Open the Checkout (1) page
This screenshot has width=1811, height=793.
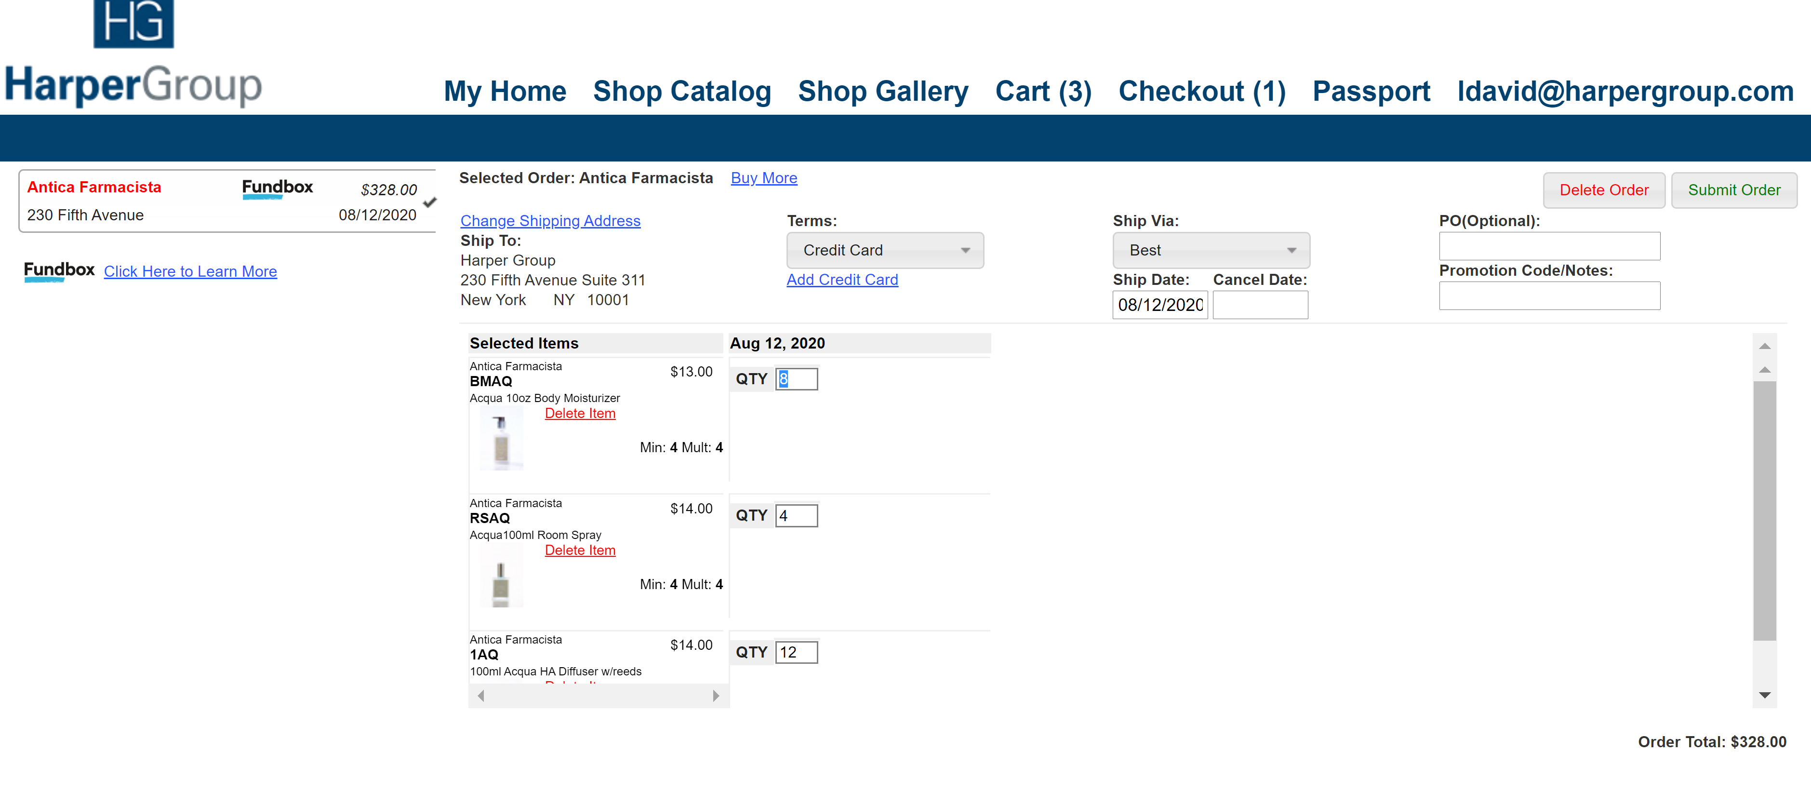[x=1202, y=92]
